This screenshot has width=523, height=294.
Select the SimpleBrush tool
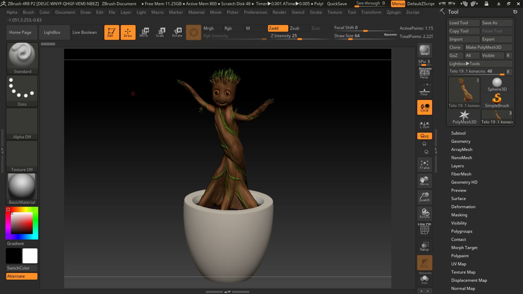[x=497, y=101]
